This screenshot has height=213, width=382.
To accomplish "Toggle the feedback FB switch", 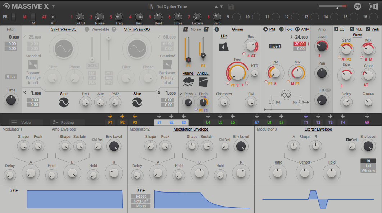I will click(x=328, y=90).
